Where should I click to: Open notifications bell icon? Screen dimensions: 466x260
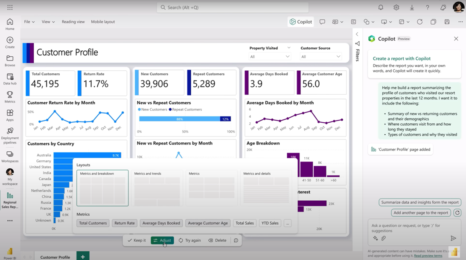coord(381,7)
